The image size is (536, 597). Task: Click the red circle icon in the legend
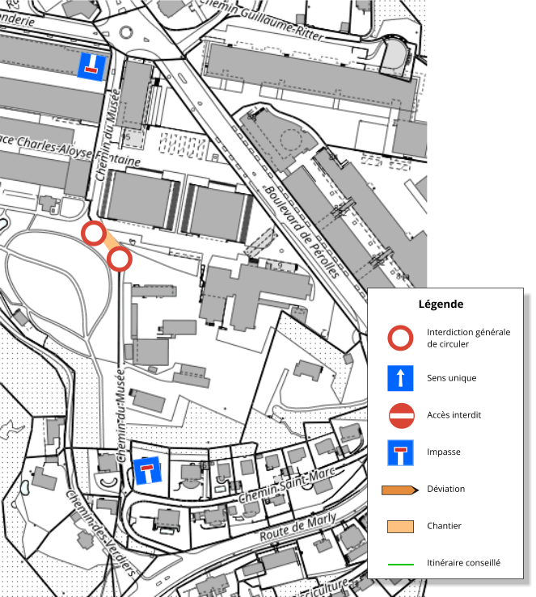[401, 338]
